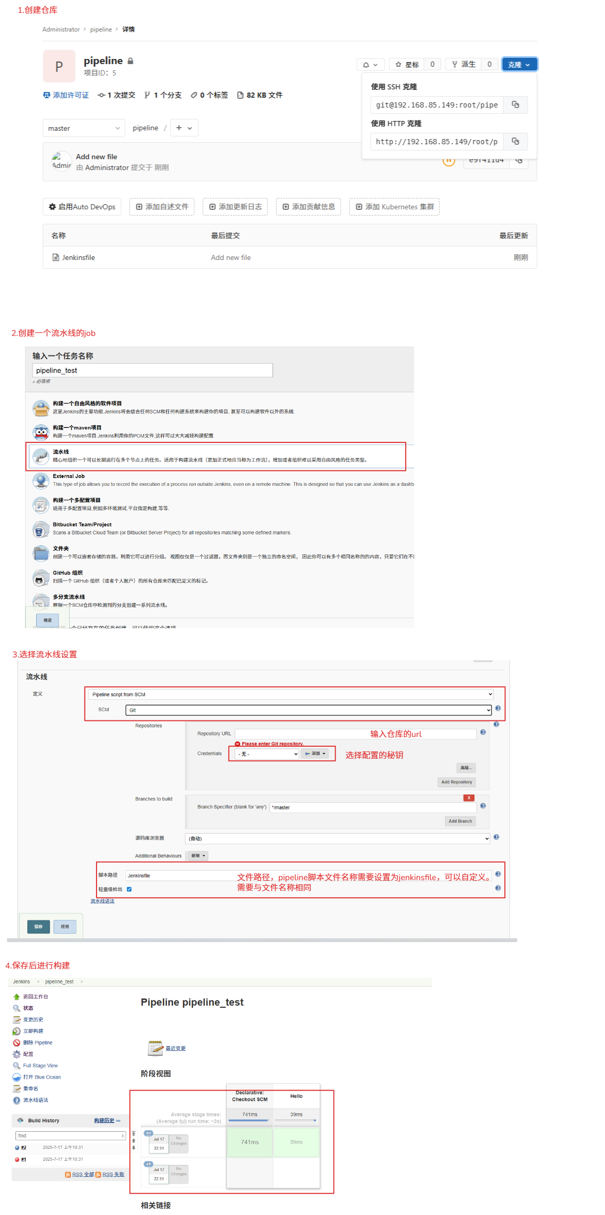The width and height of the screenshot is (605, 1215).
Task: Click 重命名 sidebar item
Action: [x=30, y=1088]
